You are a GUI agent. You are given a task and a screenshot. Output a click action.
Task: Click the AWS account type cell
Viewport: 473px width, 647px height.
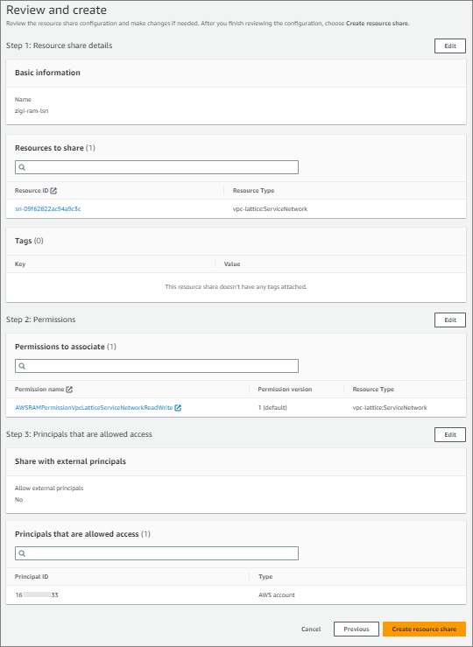pyautogui.click(x=277, y=595)
